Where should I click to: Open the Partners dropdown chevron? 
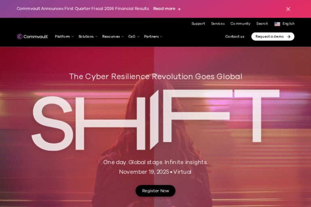tap(161, 37)
